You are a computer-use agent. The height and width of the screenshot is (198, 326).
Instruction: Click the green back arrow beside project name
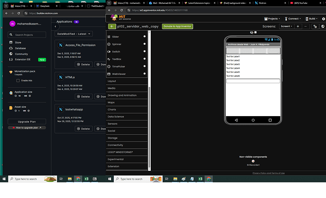[112, 26]
